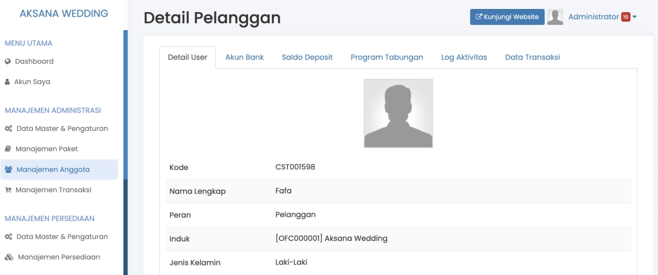658x275 pixels.
Task: Click the gears icon beside the first Data Master & Pengaturan
Action: click(x=8, y=128)
